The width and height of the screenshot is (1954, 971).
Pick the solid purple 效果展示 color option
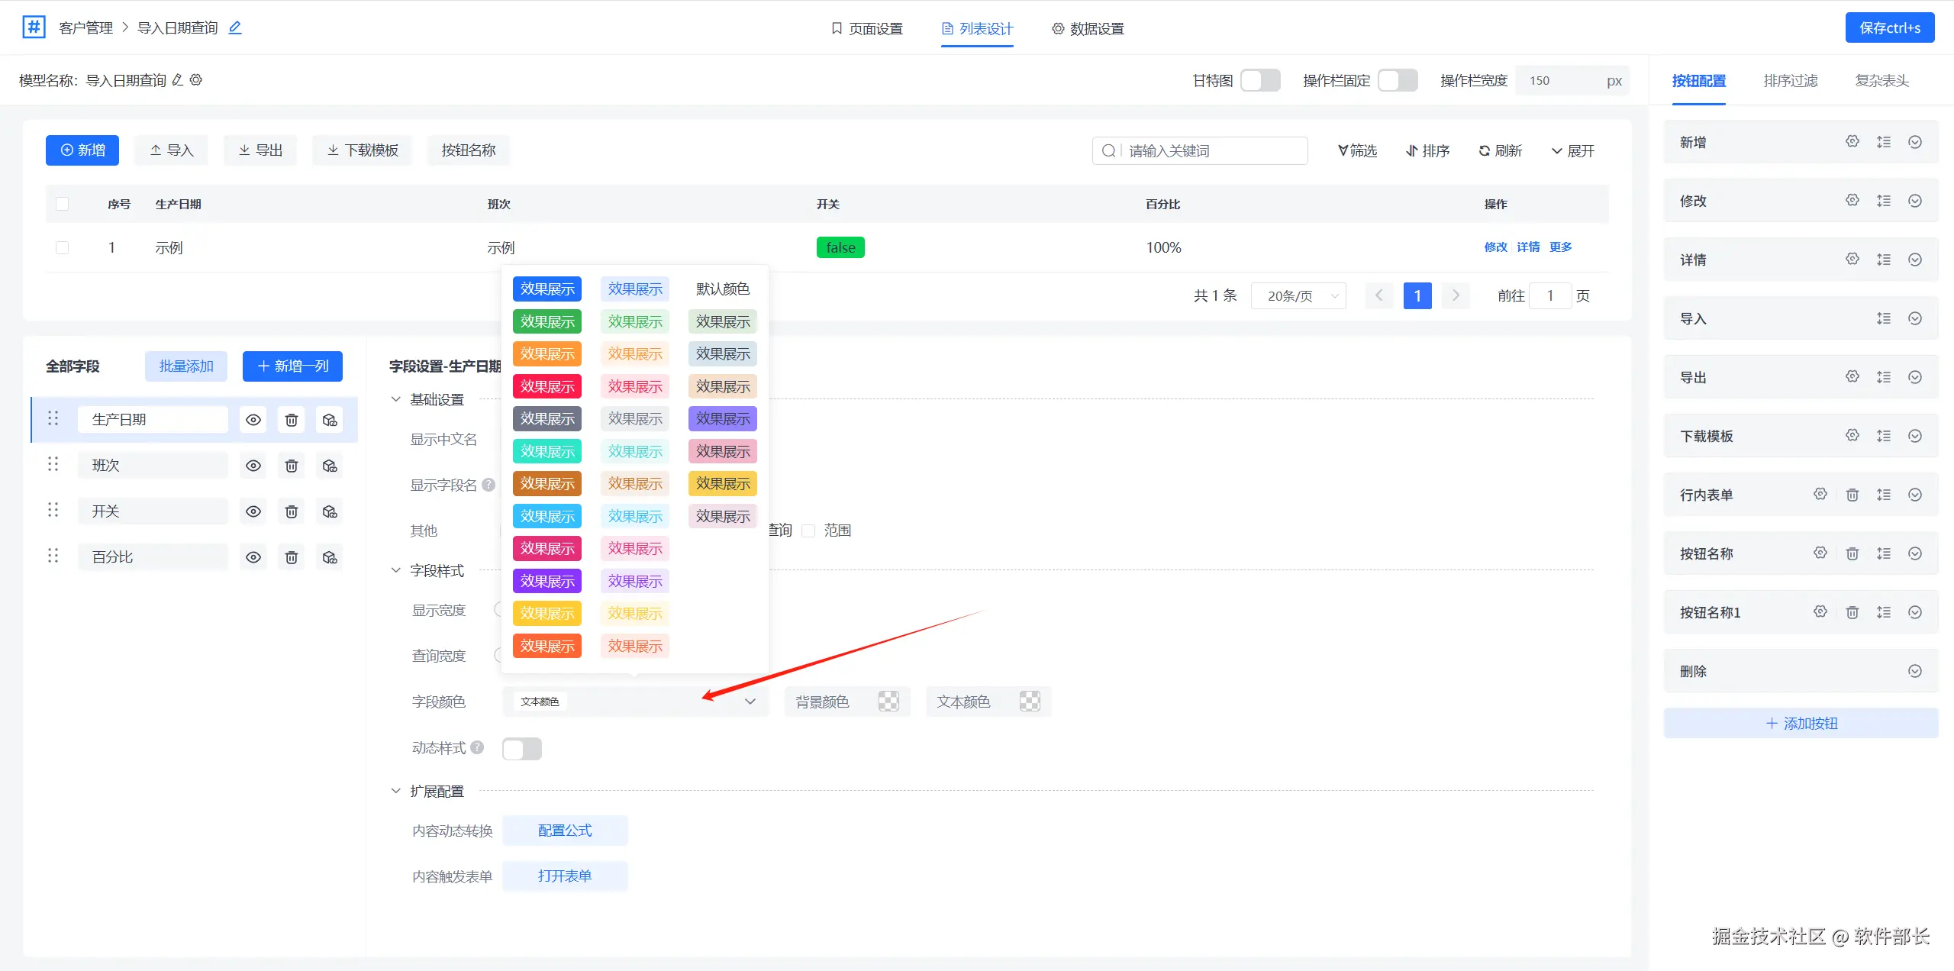547,581
